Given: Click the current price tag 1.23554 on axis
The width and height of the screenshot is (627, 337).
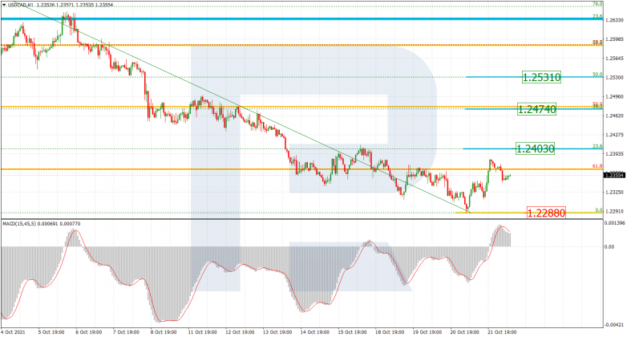Looking at the screenshot, I should point(614,175).
